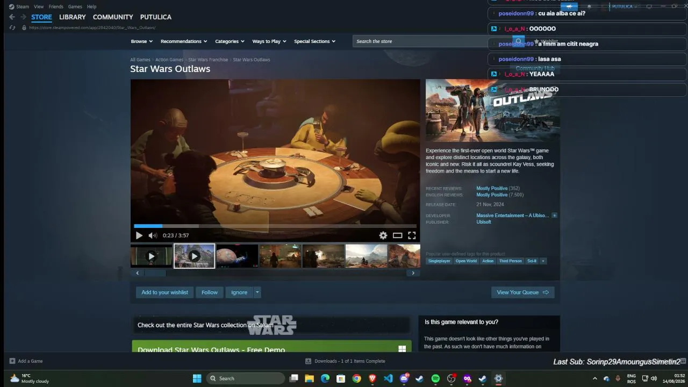The image size is (688, 387).
Task: Open Visual Studio Code from the taskbar
Action: coord(388,378)
